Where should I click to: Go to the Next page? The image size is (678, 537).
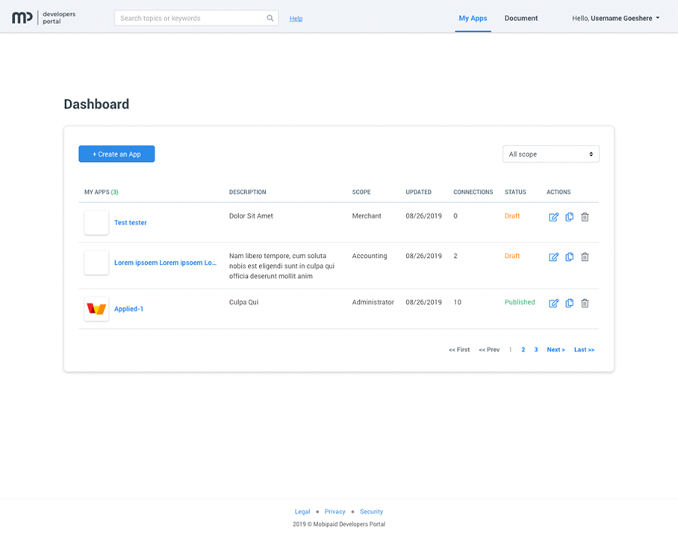[x=556, y=350]
